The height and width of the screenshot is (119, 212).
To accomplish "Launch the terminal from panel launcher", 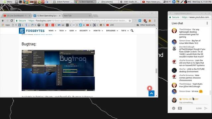I will [x=20, y=2].
